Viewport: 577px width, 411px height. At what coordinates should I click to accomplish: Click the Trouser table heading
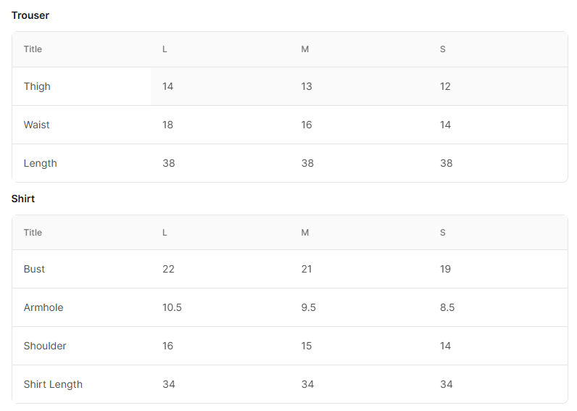coord(30,15)
